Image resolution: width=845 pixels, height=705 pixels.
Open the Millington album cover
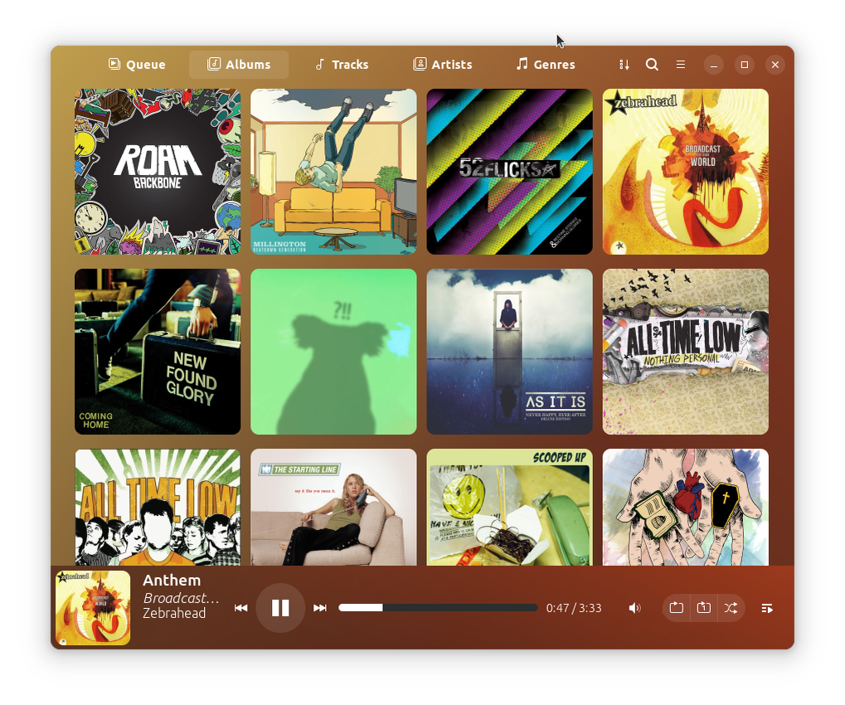pos(333,172)
